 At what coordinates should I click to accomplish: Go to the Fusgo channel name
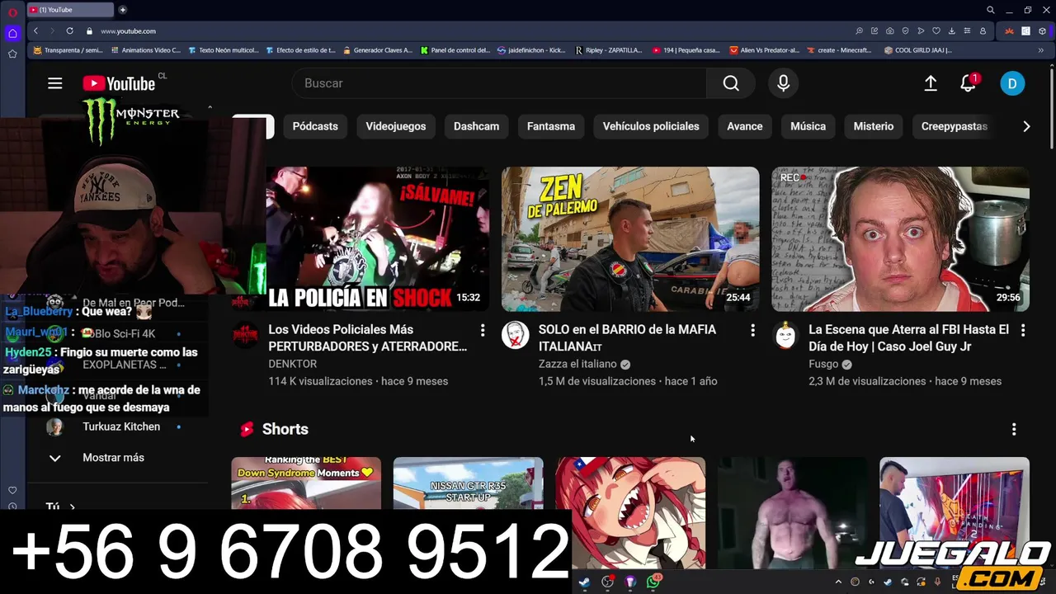pyautogui.click(x=823, y=364)
